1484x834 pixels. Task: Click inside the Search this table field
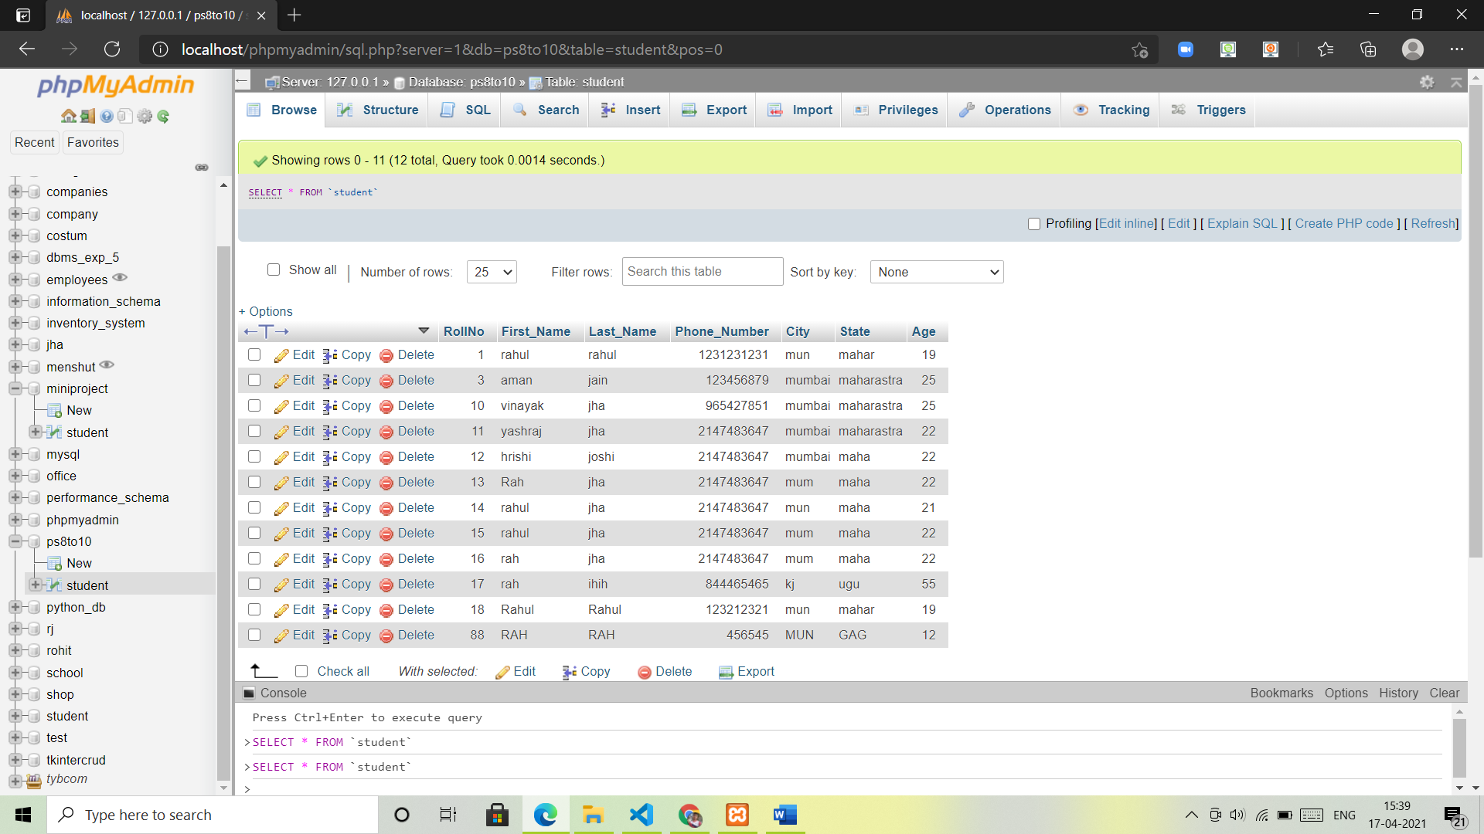pyautogui.click(x=702, y=271)
